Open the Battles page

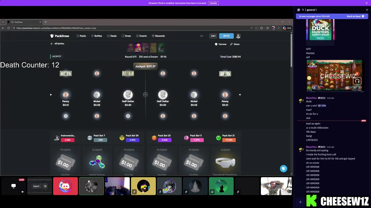coord(96,36)
